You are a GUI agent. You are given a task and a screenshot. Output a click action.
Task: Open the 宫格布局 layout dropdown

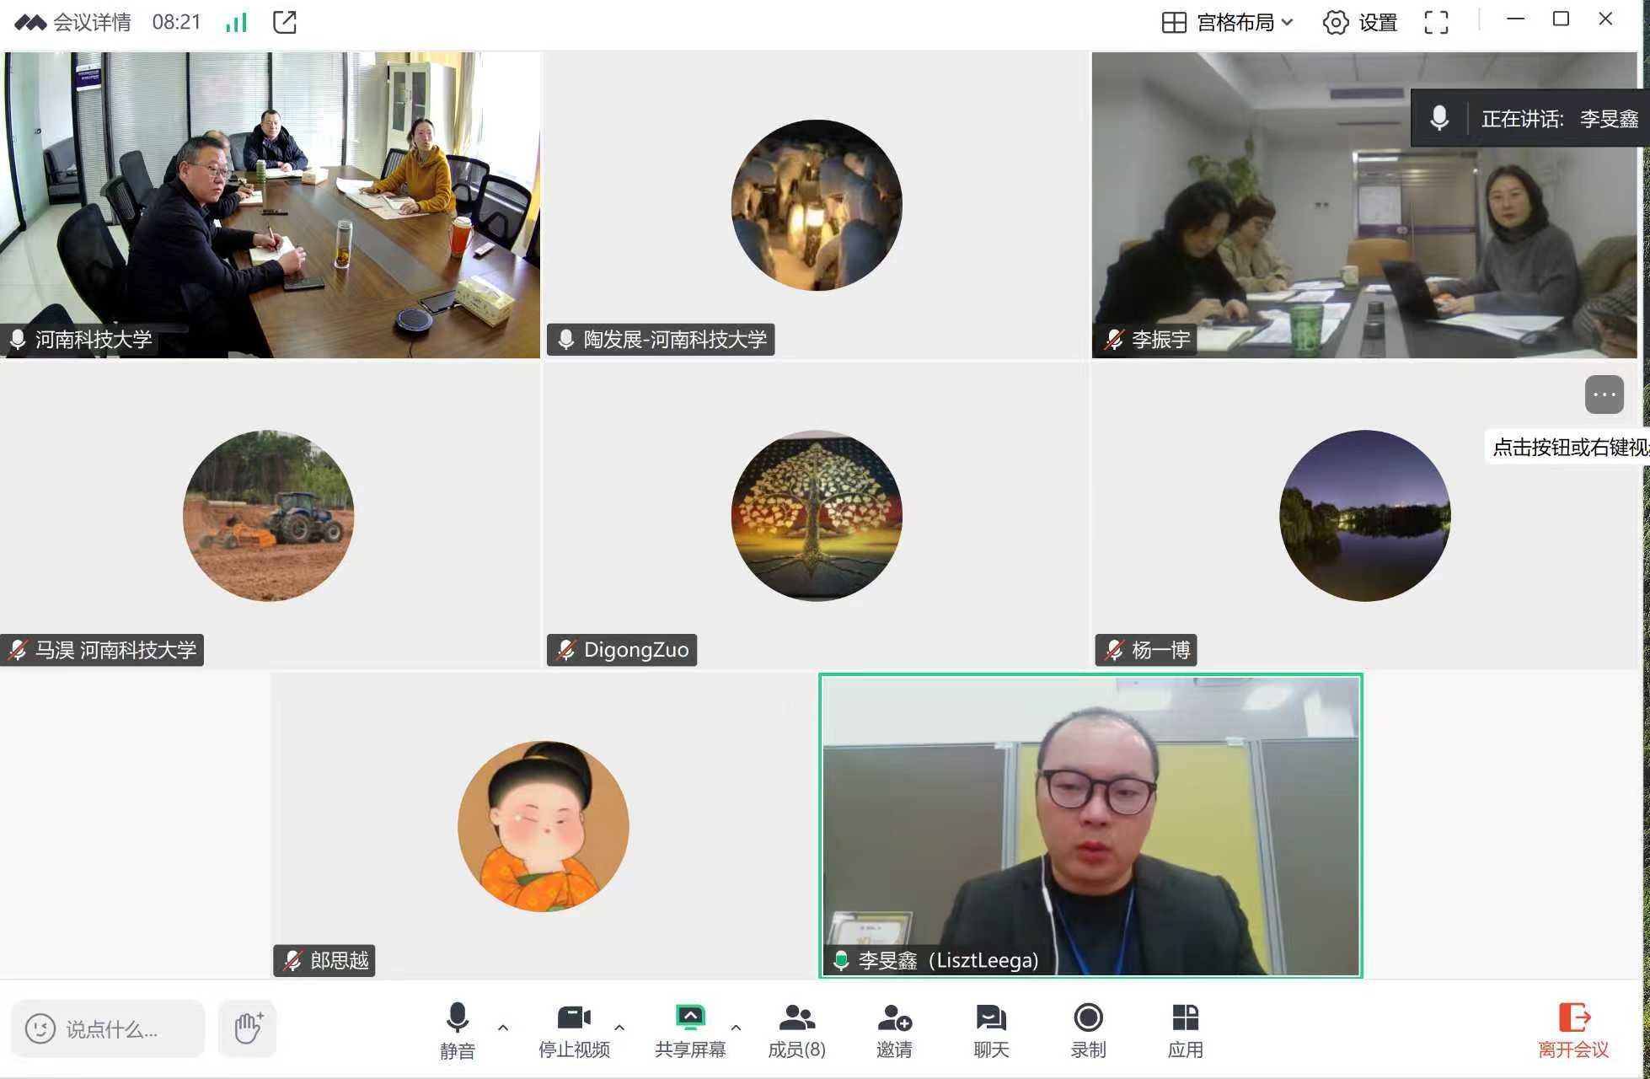tap(1227, 23)
